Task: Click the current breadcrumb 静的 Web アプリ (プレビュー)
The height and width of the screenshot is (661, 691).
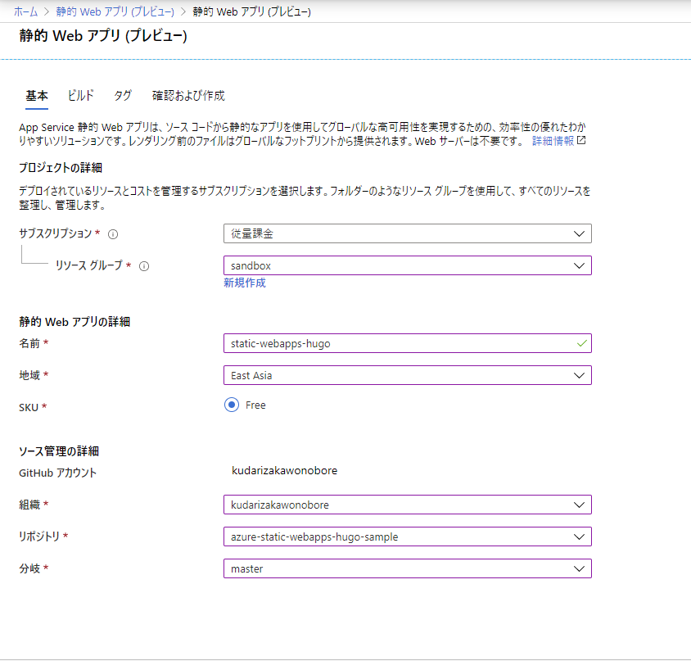Action: (251, 12)
